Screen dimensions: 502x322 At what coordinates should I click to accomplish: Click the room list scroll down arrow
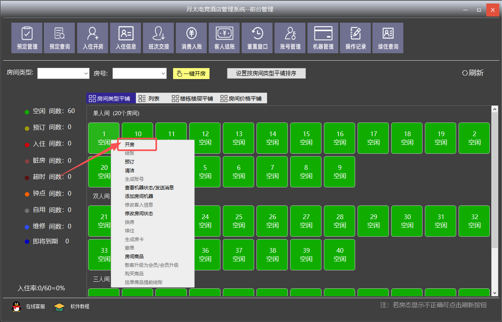pos(495,293)
